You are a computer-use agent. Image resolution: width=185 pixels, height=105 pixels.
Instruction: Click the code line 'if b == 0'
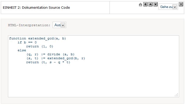(27, 42)
